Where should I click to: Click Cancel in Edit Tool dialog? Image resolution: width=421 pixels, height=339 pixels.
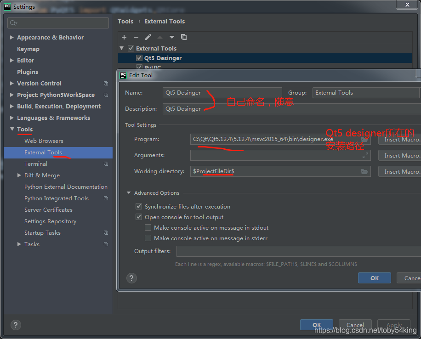409,278
